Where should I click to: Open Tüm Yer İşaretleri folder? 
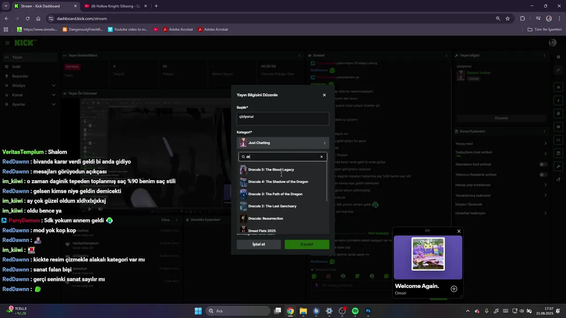tap(544, 30)
